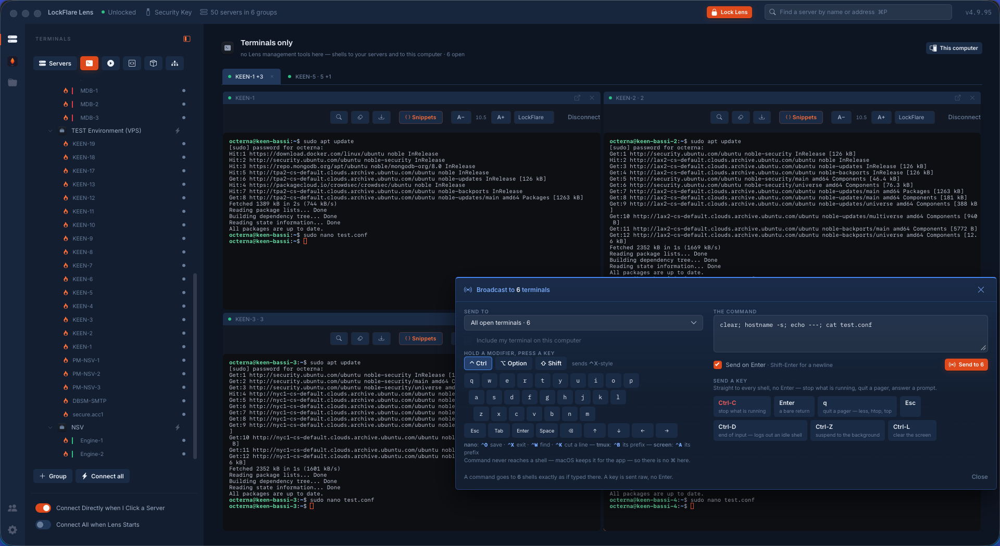Toggle the Ctrl modifier key
Screen dimensions: 1000x546
(478, 364)
